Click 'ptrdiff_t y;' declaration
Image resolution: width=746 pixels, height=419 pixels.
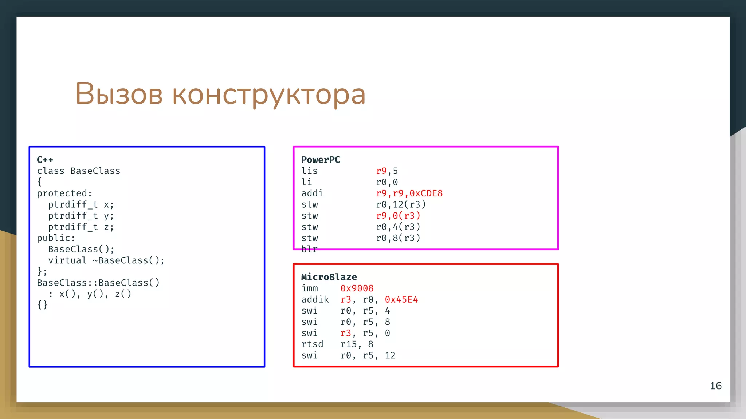81,216
